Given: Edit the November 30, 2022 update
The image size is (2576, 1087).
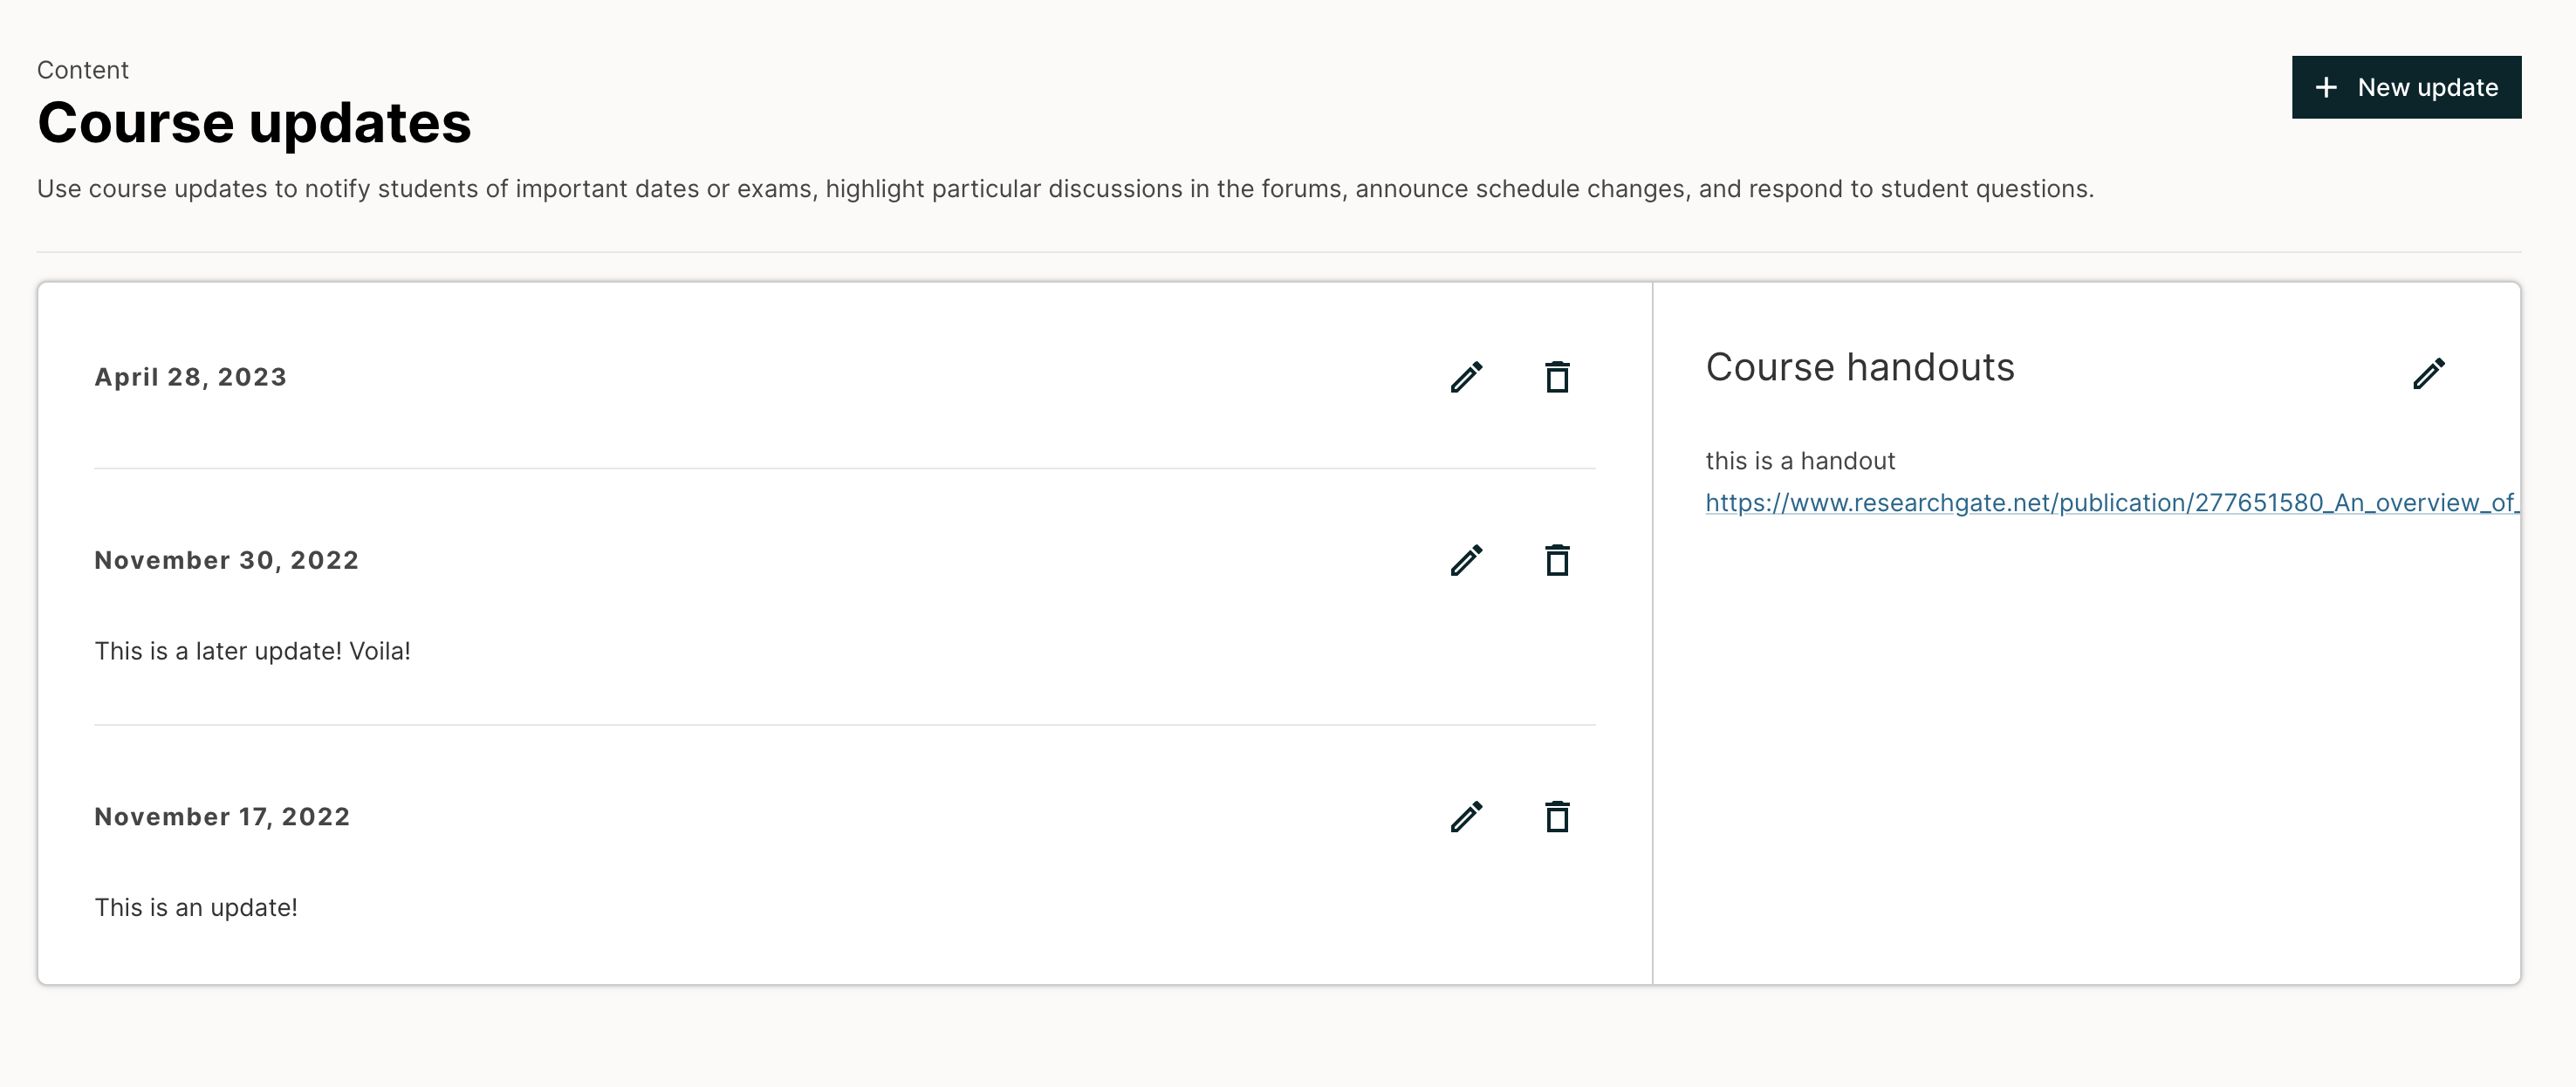Looking at the screenshot, I should (x=1466, y=560).
